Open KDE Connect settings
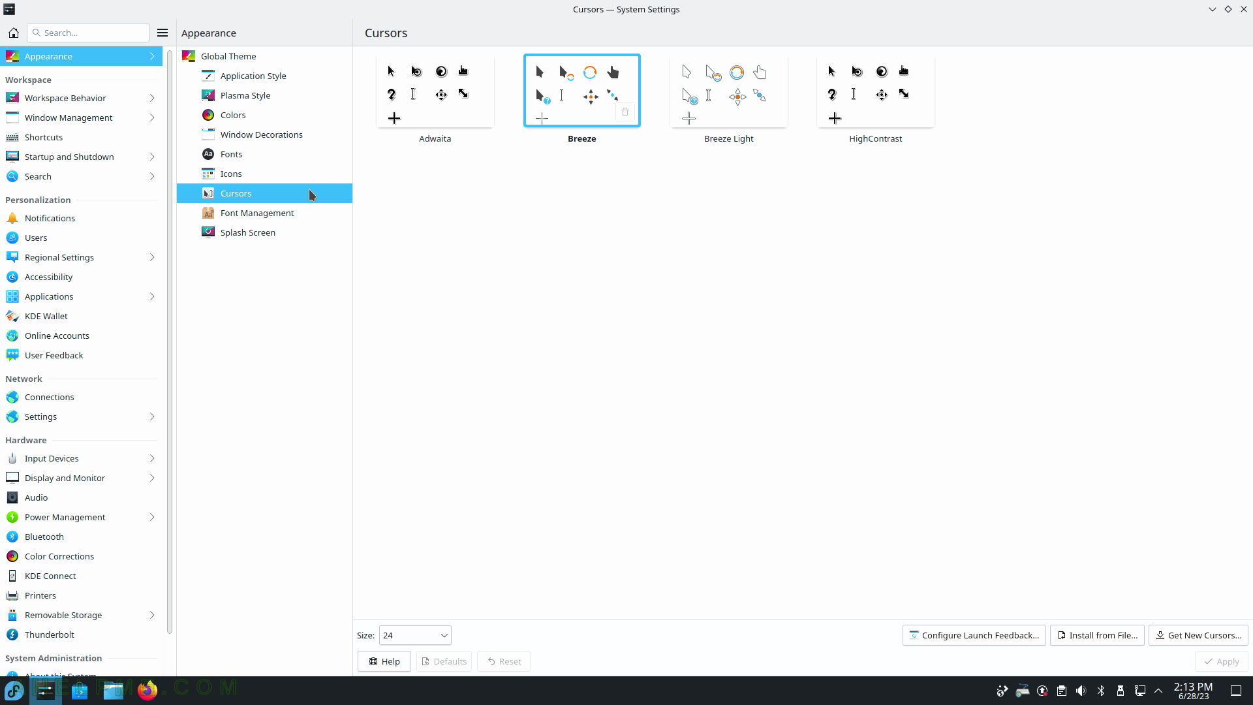Image resolution: width=1253 pixels, height=705 pixels. coord(81,576)
